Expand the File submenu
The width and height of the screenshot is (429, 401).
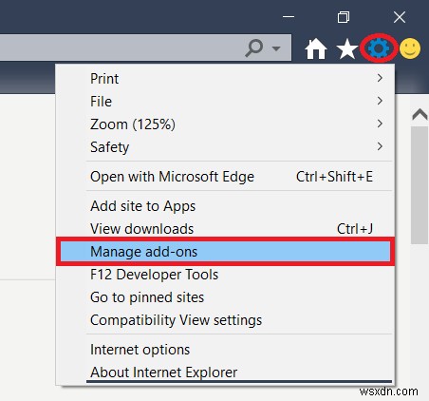[x=225, y=101]
